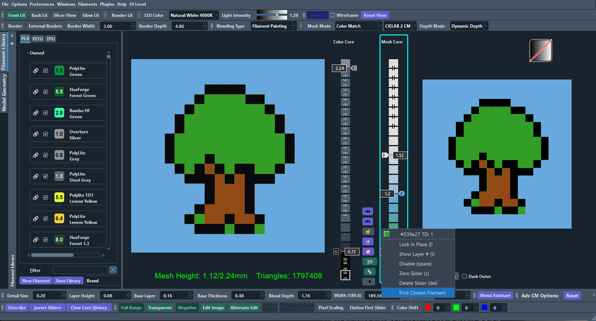
Task: Click the Light Intensity slider handle
Action: (x=277, y=15)
